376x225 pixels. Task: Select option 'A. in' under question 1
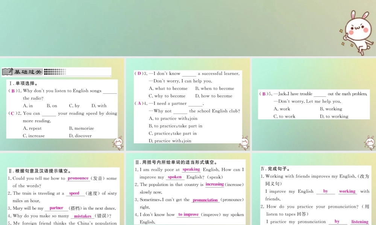(28, 106)
